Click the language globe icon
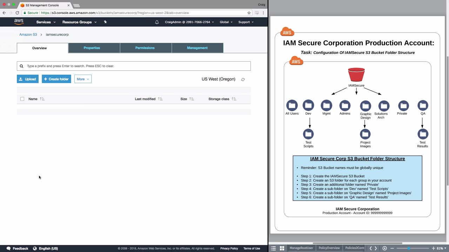This screenshot has width=449, height=252. click(35, 248)
